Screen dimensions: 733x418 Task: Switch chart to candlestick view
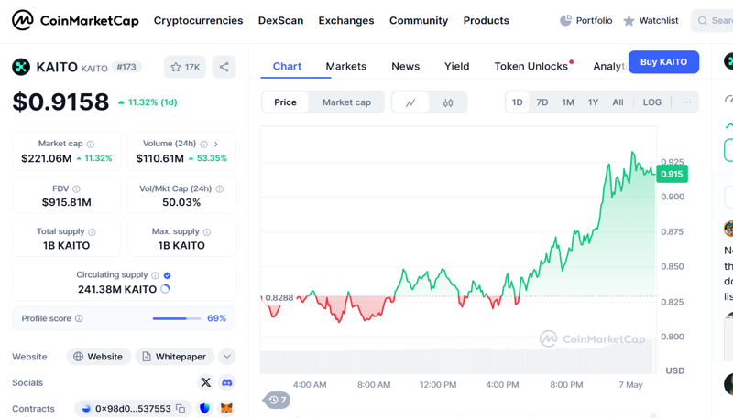(448, 102)
